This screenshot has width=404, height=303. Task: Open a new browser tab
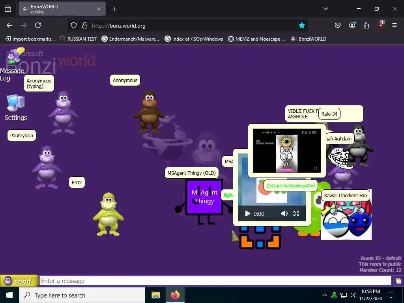point(114,9)
